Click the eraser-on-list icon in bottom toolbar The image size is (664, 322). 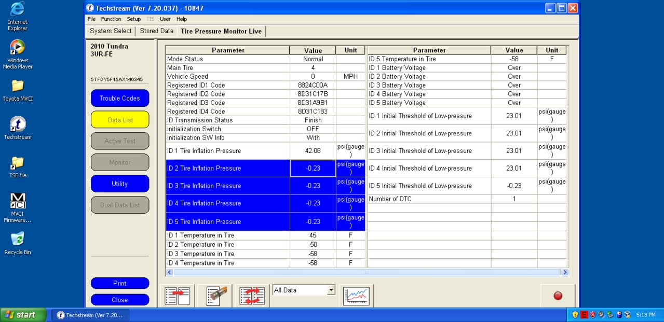tap(216, 296)
